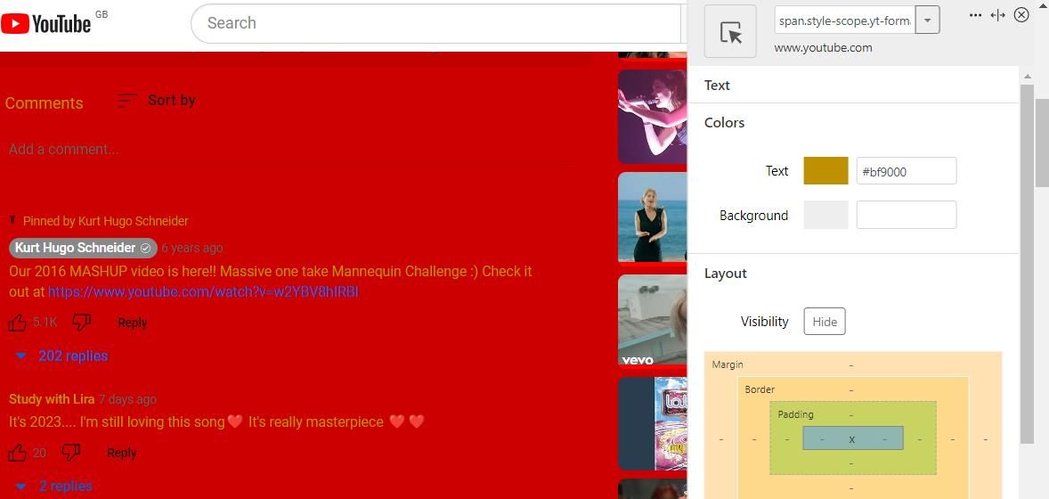The image size is (1049, 499).
Task: Open the vevo video thumbnail
Action: coord(652,320)
